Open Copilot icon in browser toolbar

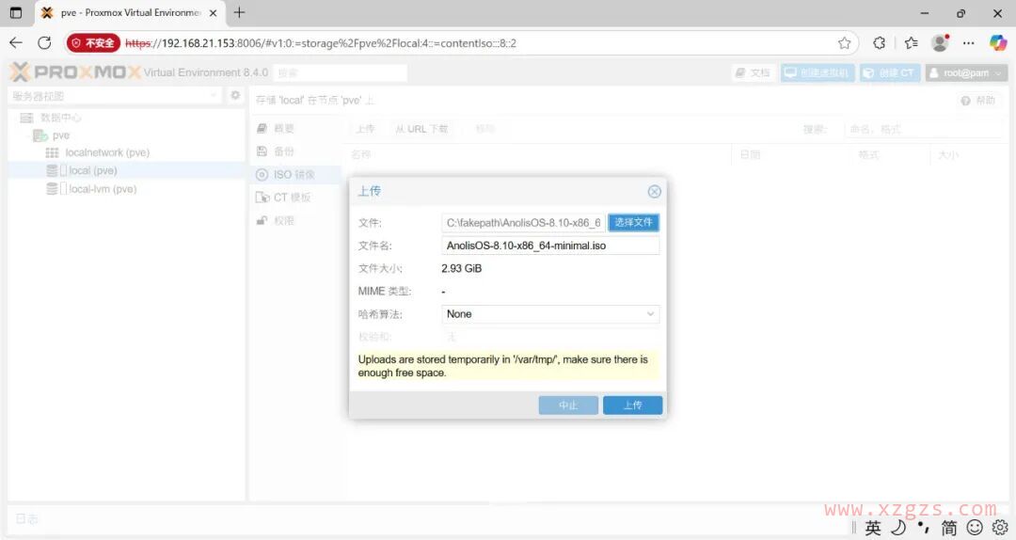tap(998, 42)
